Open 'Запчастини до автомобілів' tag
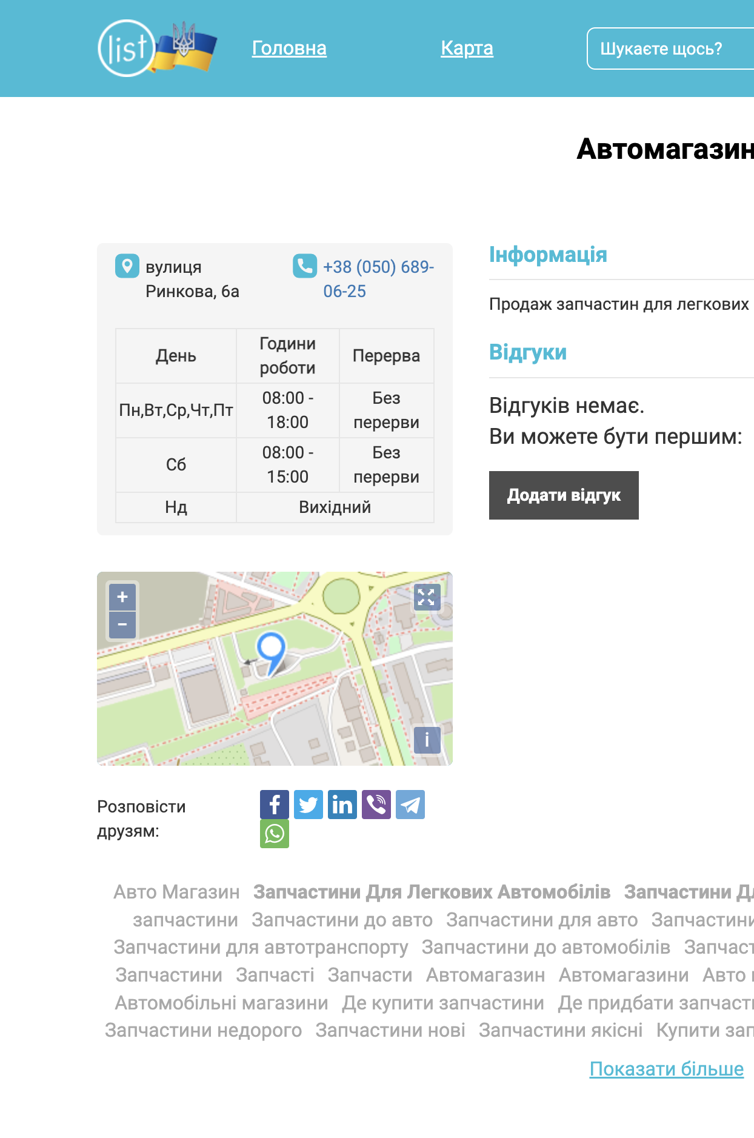The height and width of the screenshot is (1138, 754). point(546,947)
